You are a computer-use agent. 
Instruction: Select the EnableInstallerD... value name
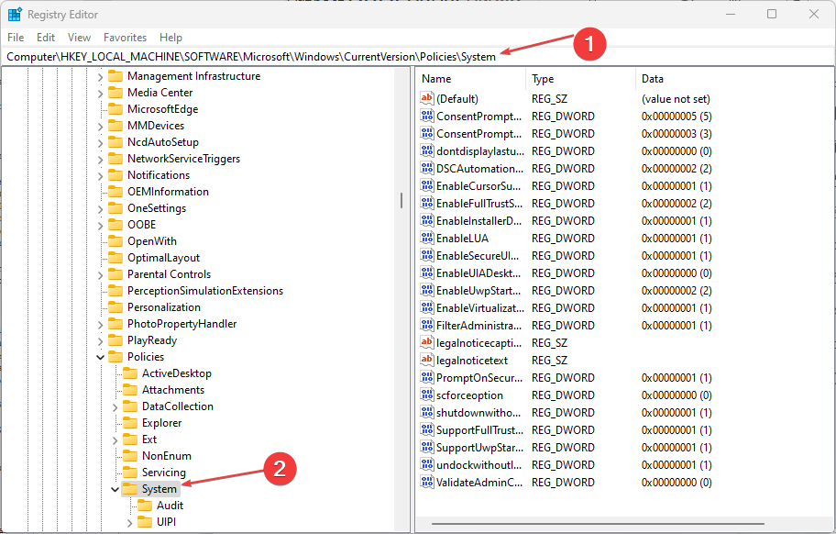[x=478, y=221]
